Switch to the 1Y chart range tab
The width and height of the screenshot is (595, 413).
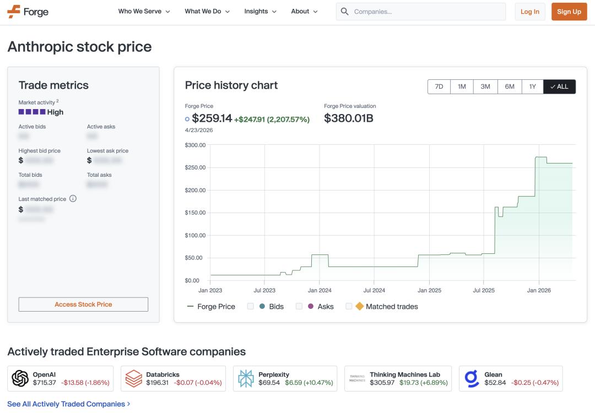point(533,86)
